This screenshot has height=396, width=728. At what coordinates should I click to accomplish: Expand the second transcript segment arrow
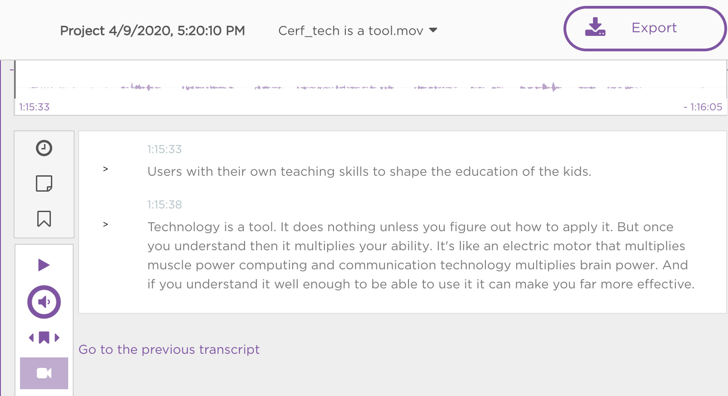coord(105,224)
